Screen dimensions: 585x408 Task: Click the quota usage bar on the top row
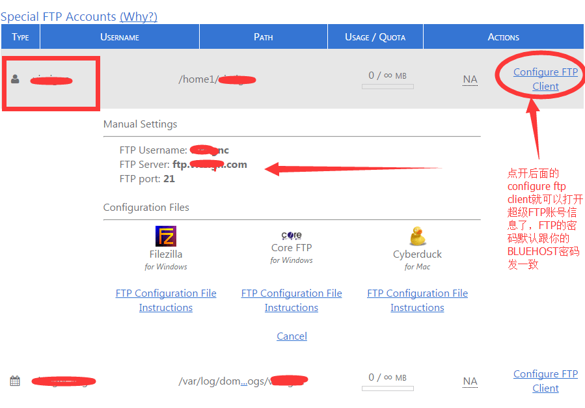click(x=387, y=86)
